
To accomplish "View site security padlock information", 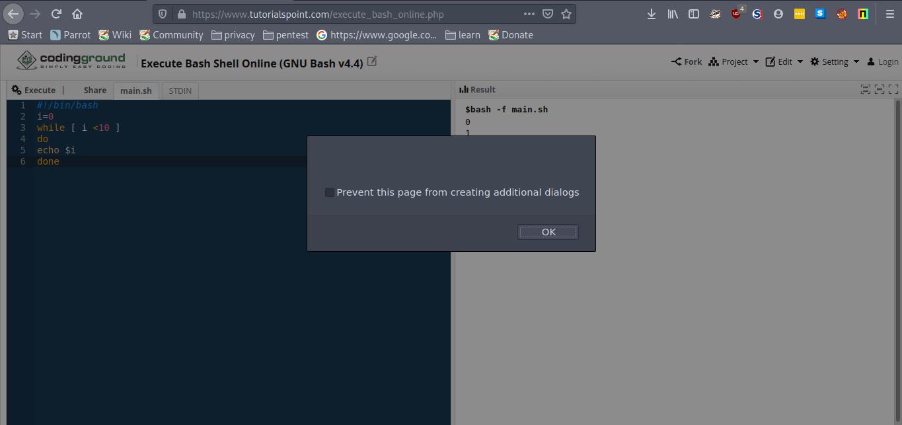I will (182, 14).
